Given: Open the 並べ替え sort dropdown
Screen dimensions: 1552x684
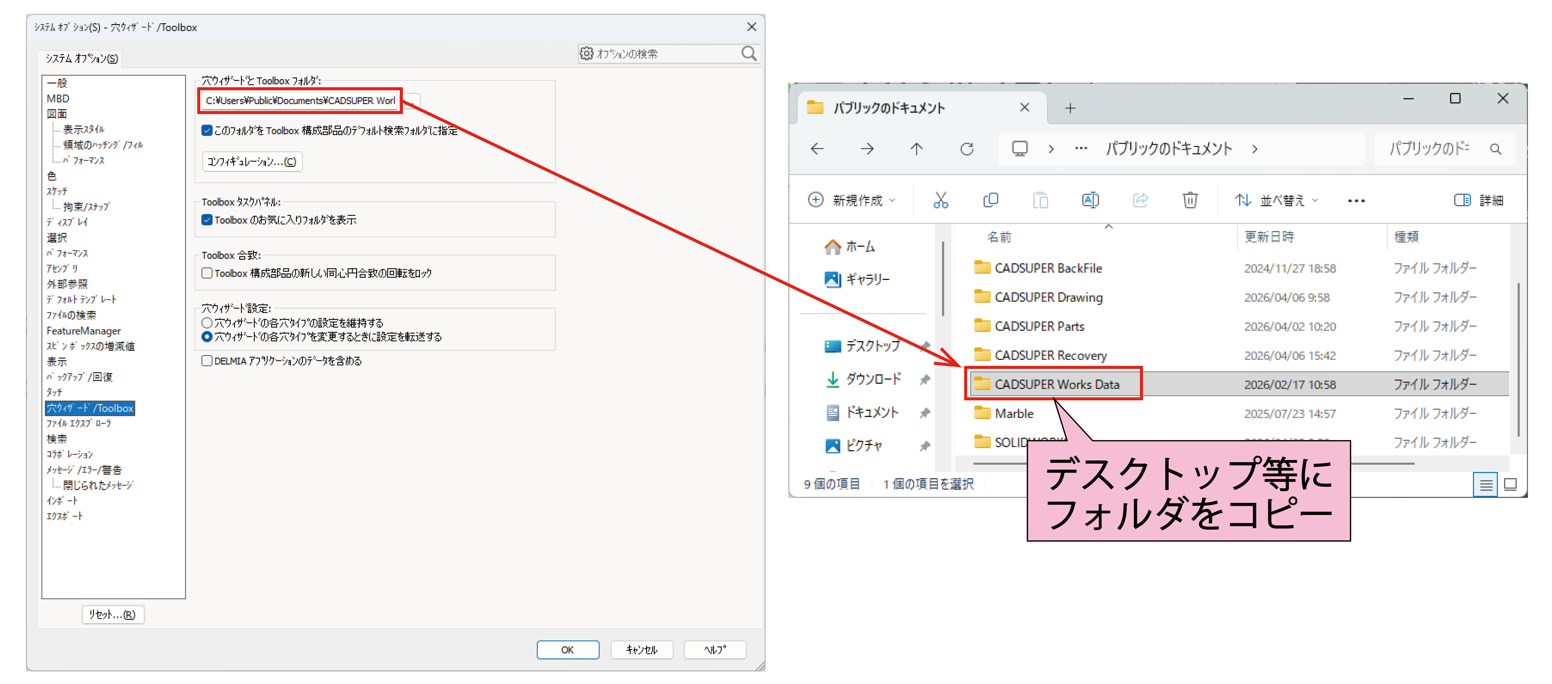Looking at the screenshot, I should (1277, 200).
